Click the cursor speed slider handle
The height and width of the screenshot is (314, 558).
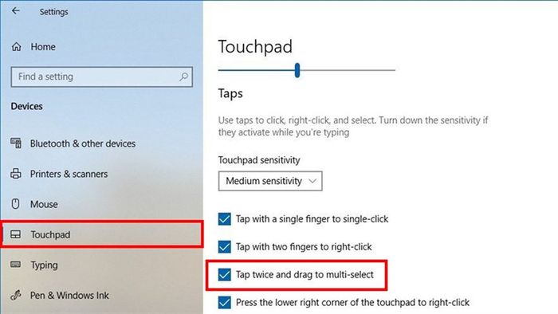click(x=297, y=70)
